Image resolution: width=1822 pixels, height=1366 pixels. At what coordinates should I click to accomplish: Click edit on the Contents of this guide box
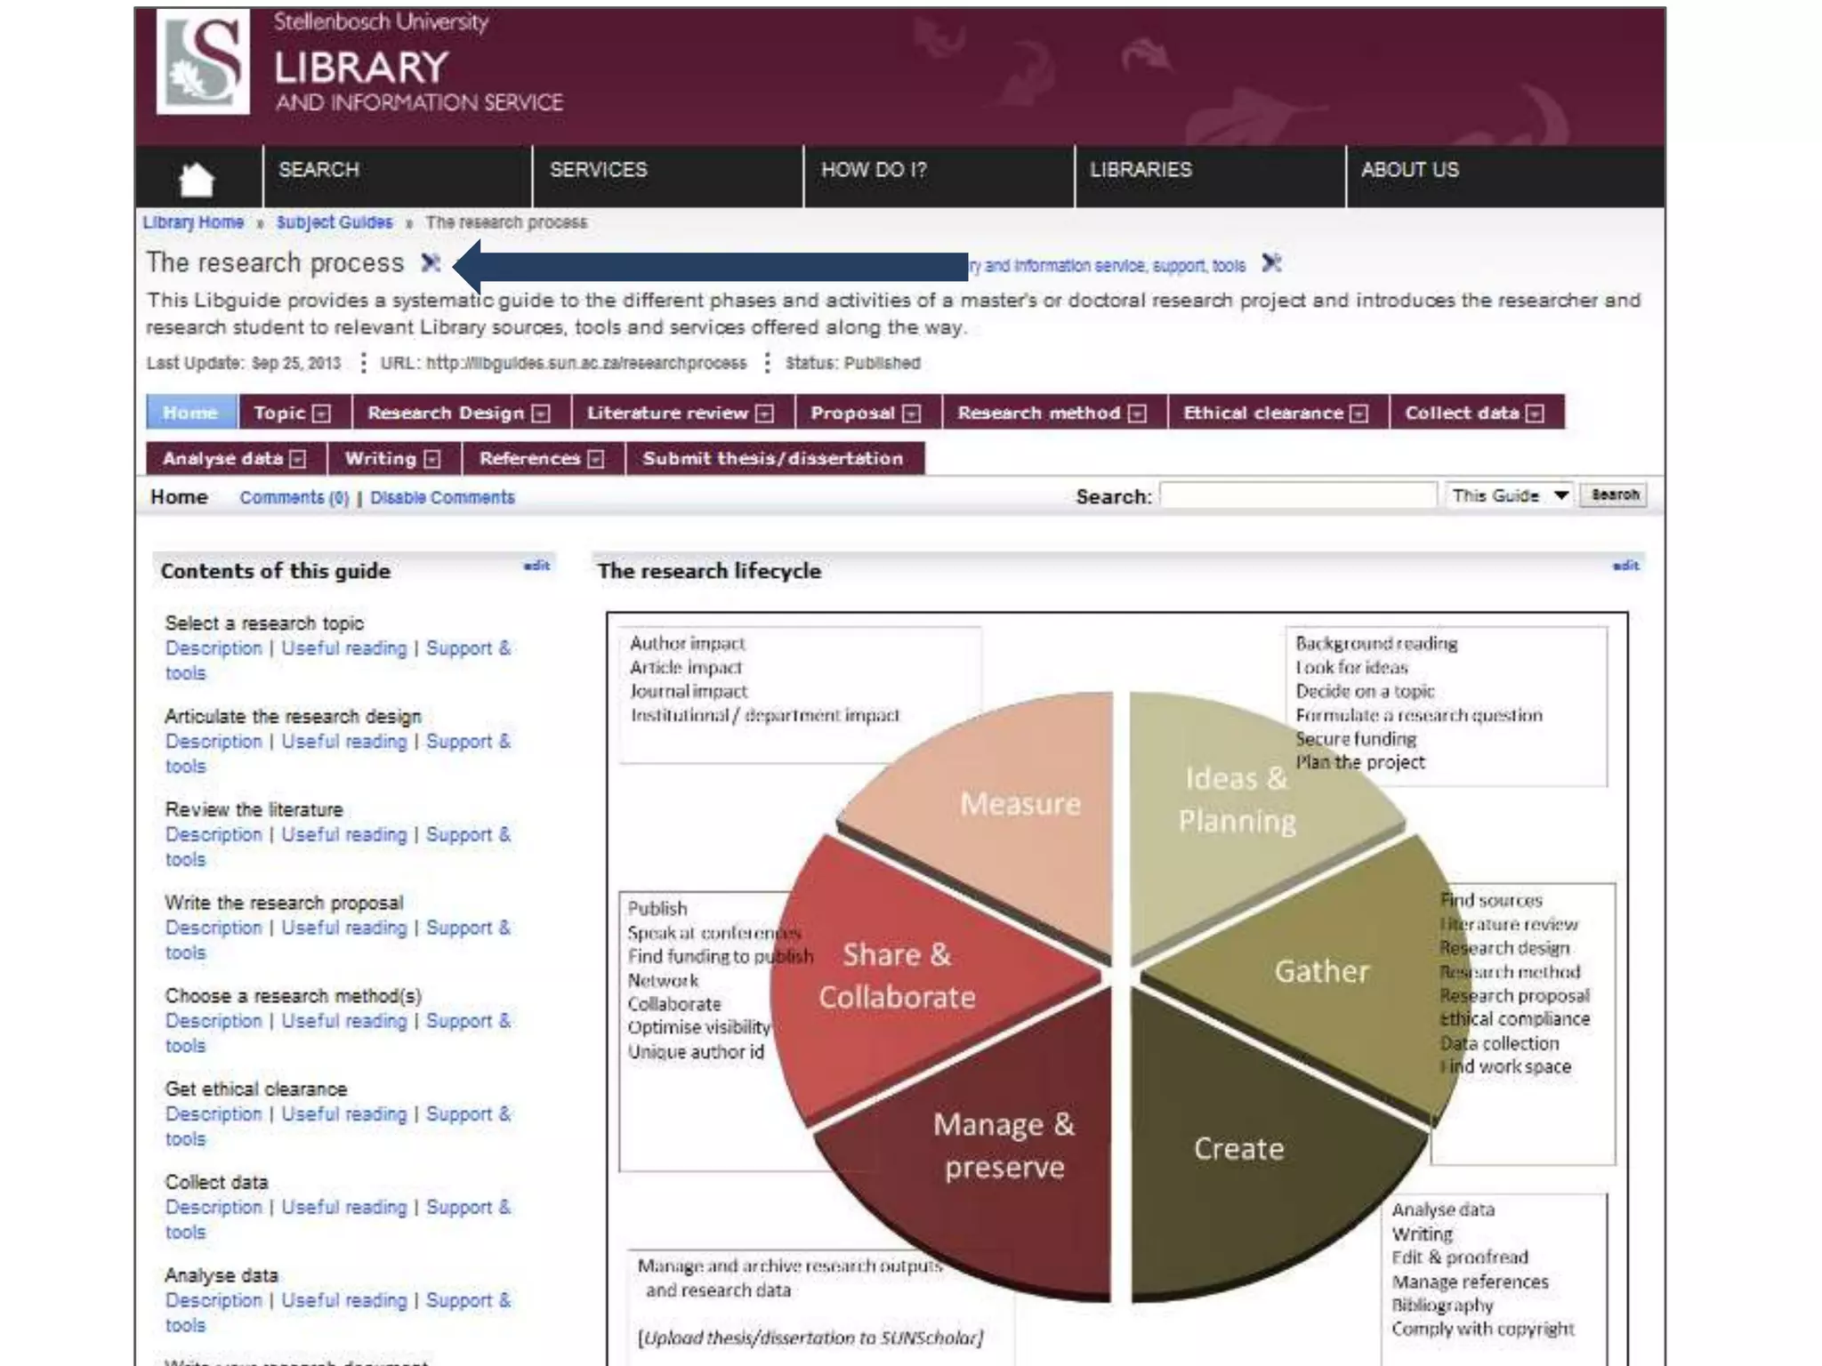click(536, 566)
